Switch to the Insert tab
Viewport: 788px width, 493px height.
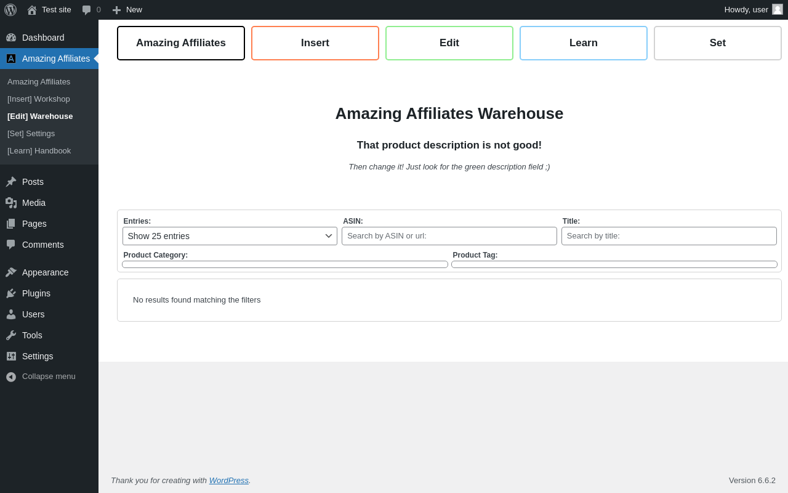click(x=315, y=43)
